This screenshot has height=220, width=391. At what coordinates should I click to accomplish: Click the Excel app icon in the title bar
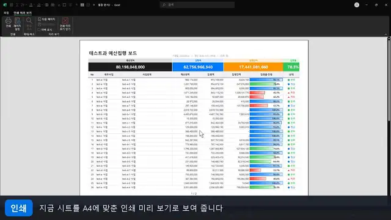click(5, 5)
